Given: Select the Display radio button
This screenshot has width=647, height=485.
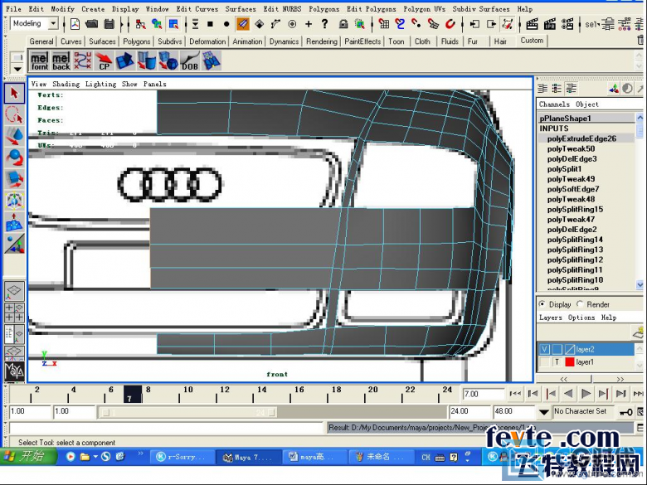Looking at the screenshot, I should click(542, 304).
